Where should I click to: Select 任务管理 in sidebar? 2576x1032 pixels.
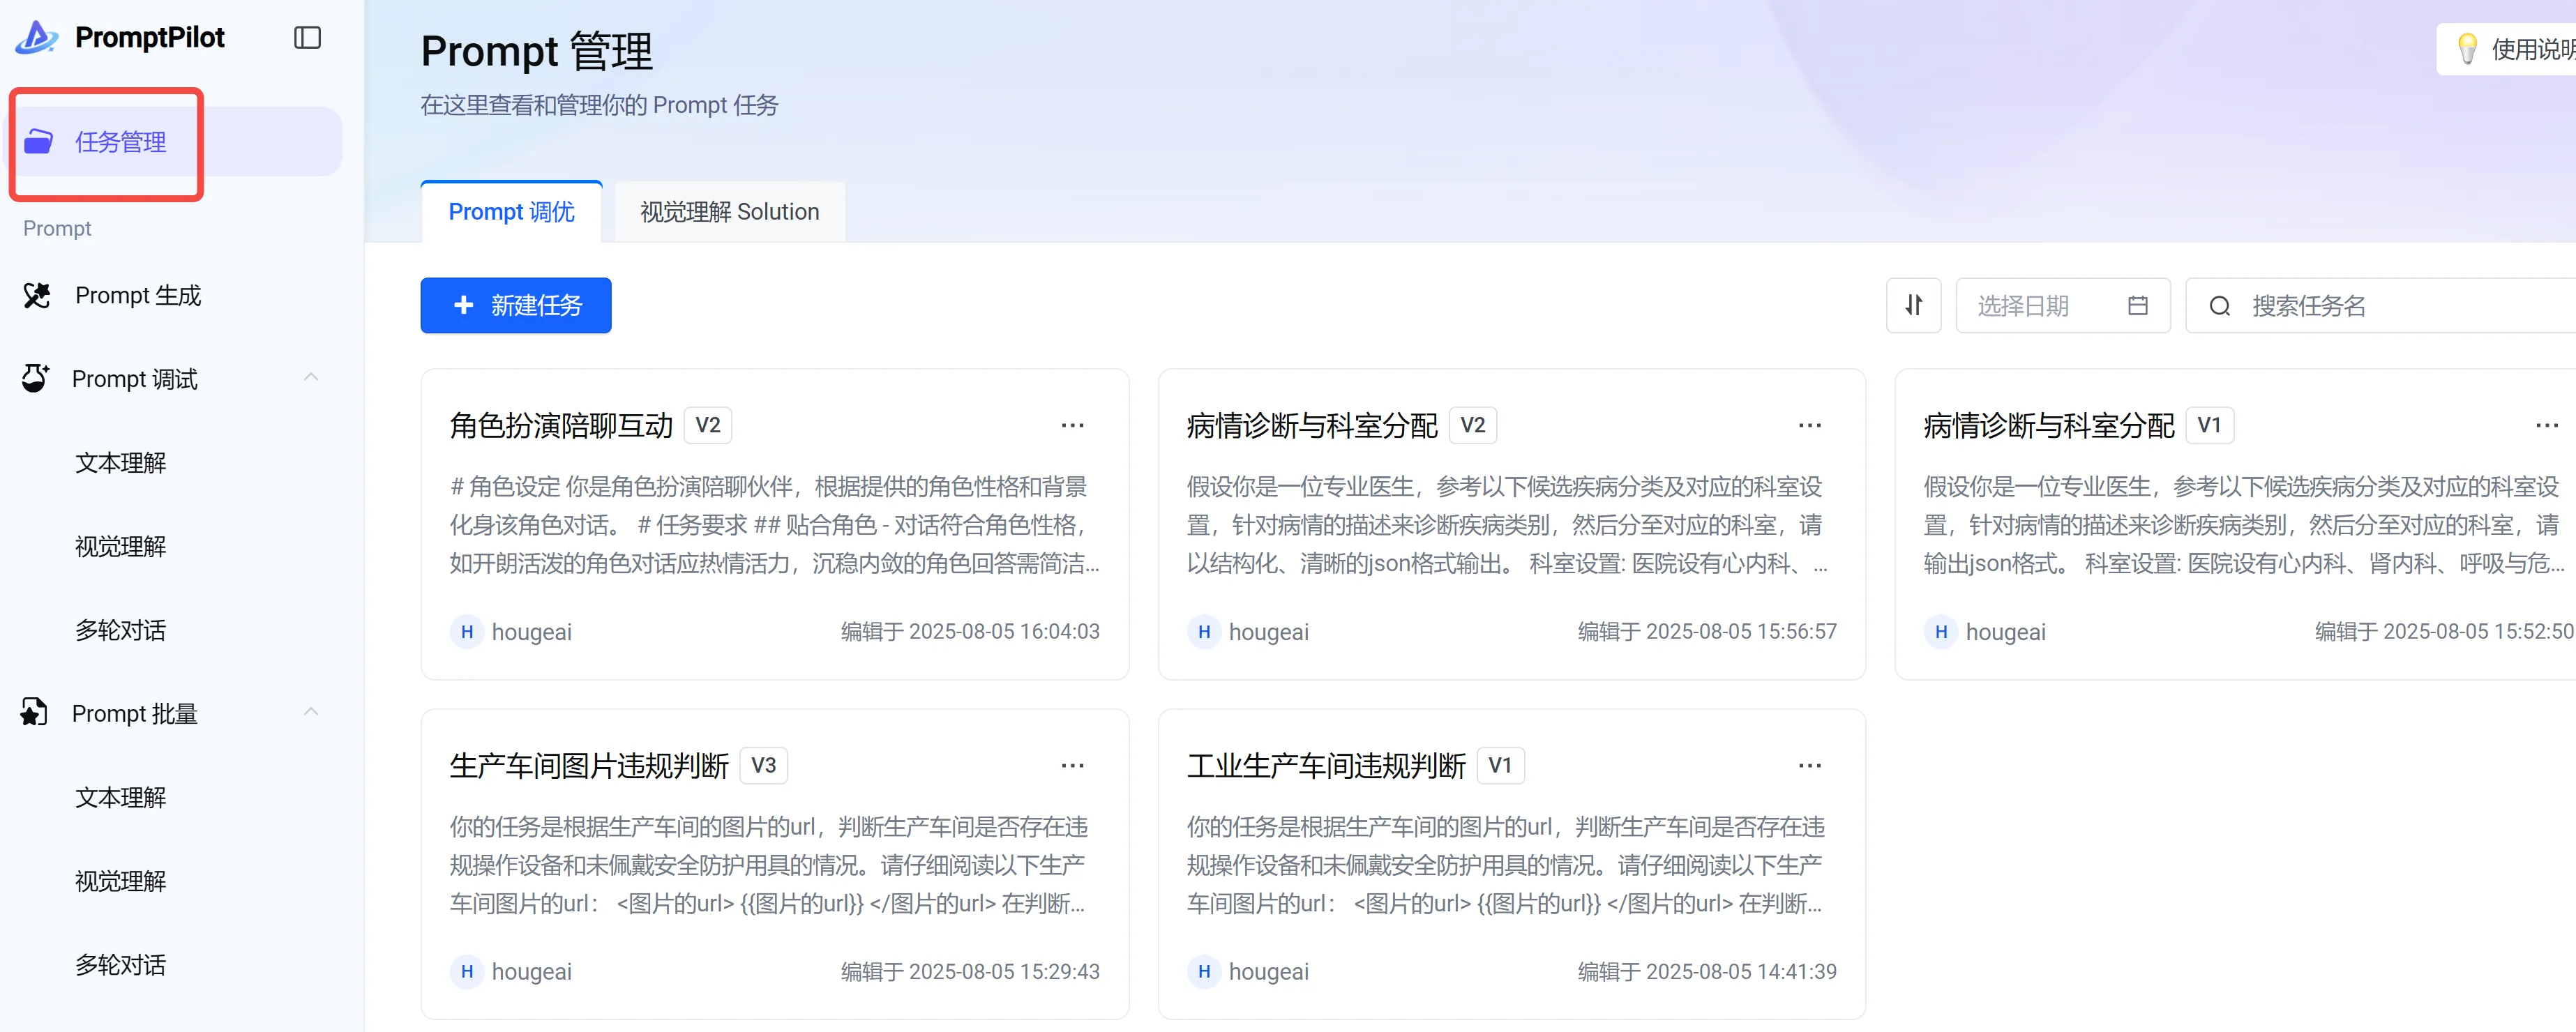click(x=120, y=142)
